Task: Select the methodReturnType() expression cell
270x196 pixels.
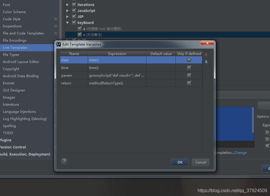Action: (x=117, y=83)
